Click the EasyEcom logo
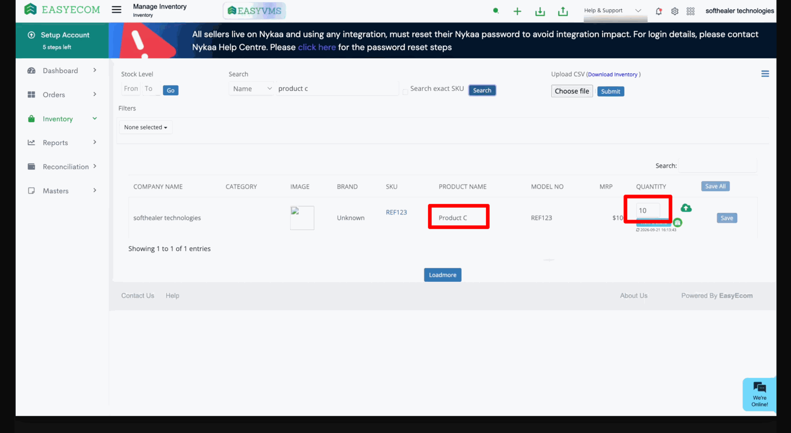The width and height of the screenshot is (791, 433). tap(62, 9)
